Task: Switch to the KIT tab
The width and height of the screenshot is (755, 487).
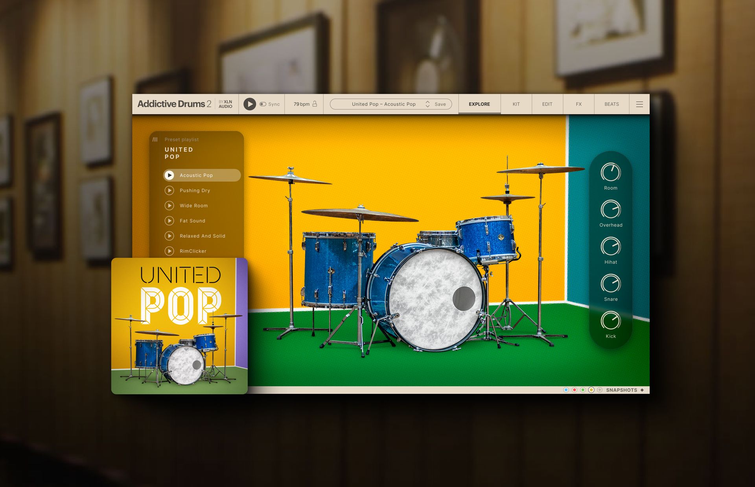Action: (516, 104)
